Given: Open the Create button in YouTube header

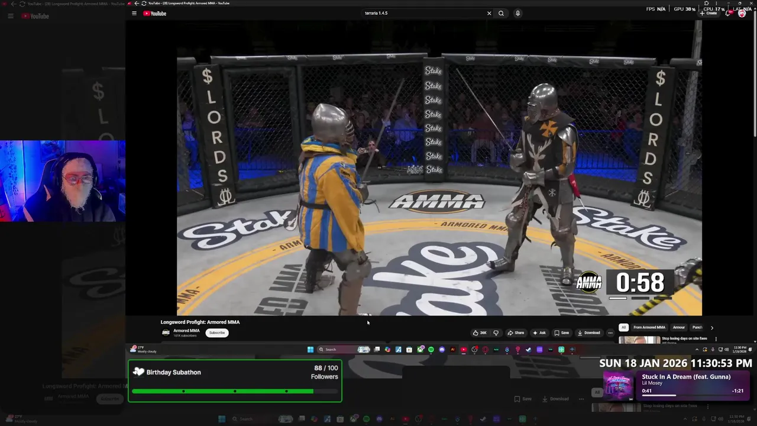Looking at the screenshot, I should point(710,13).
